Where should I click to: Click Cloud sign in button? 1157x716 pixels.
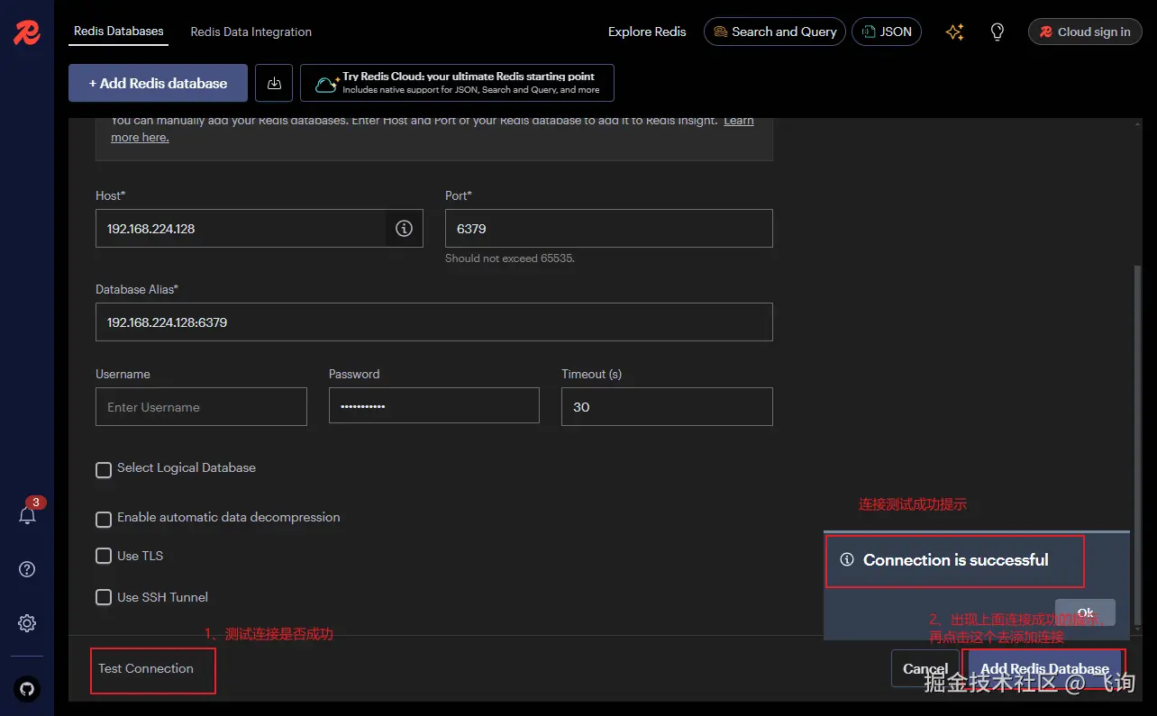tap(1085, 32)
